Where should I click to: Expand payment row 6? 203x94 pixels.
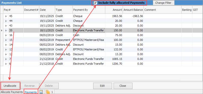tap(6, 64)
